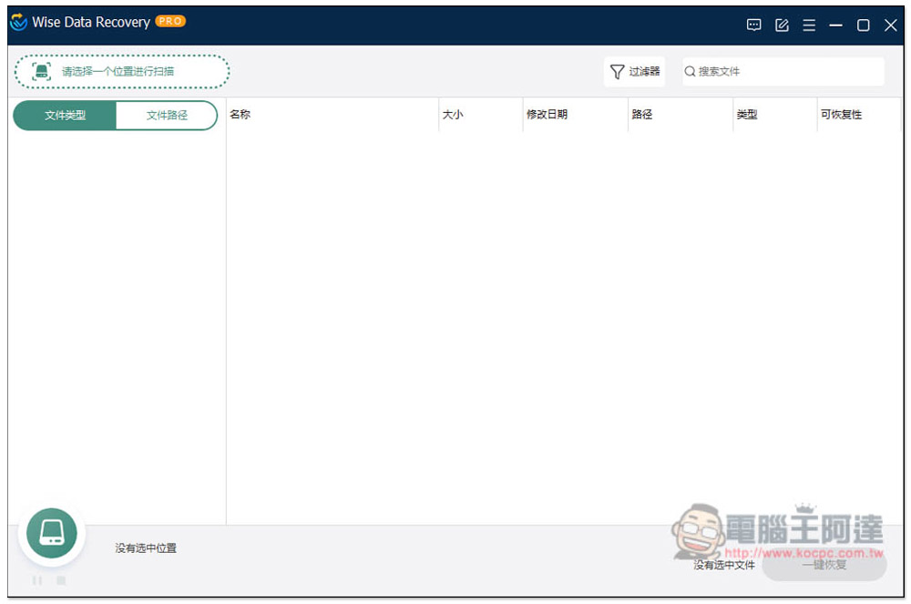
Task: Sort by 类型 column header
Action: (x=775, y=115)
